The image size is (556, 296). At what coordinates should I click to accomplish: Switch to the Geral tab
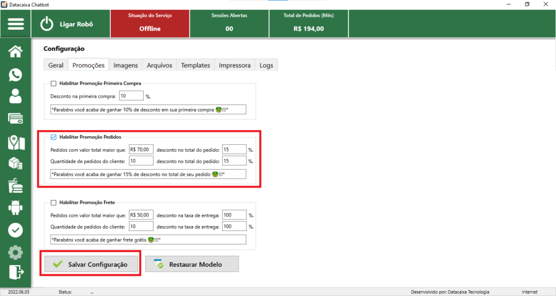coord(56,65)
